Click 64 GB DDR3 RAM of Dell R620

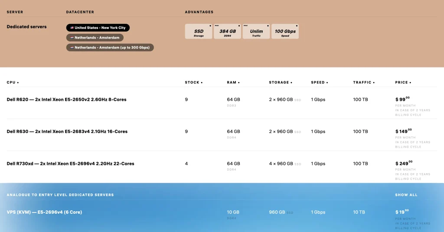233,102
